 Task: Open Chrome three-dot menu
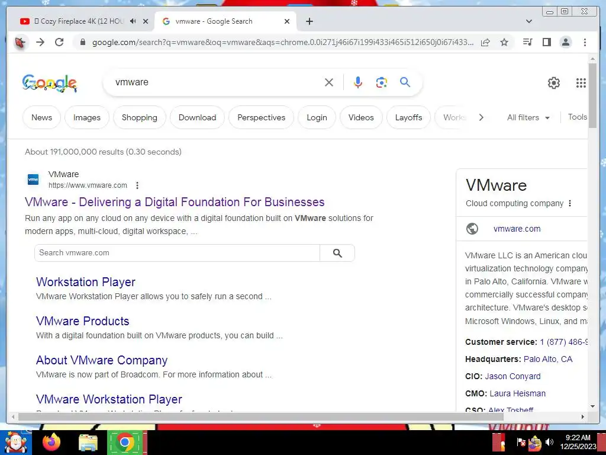click(x=585, y=42)
